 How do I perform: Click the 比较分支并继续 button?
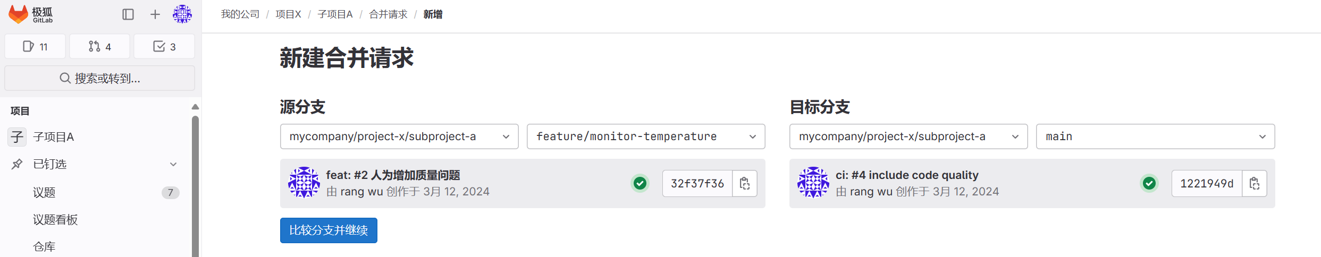pyautogui.click(x=329, y=230)
